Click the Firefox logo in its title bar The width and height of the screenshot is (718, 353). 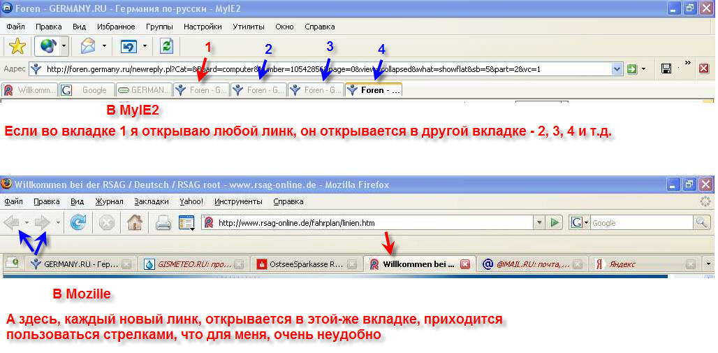click(x=6, y=185)
